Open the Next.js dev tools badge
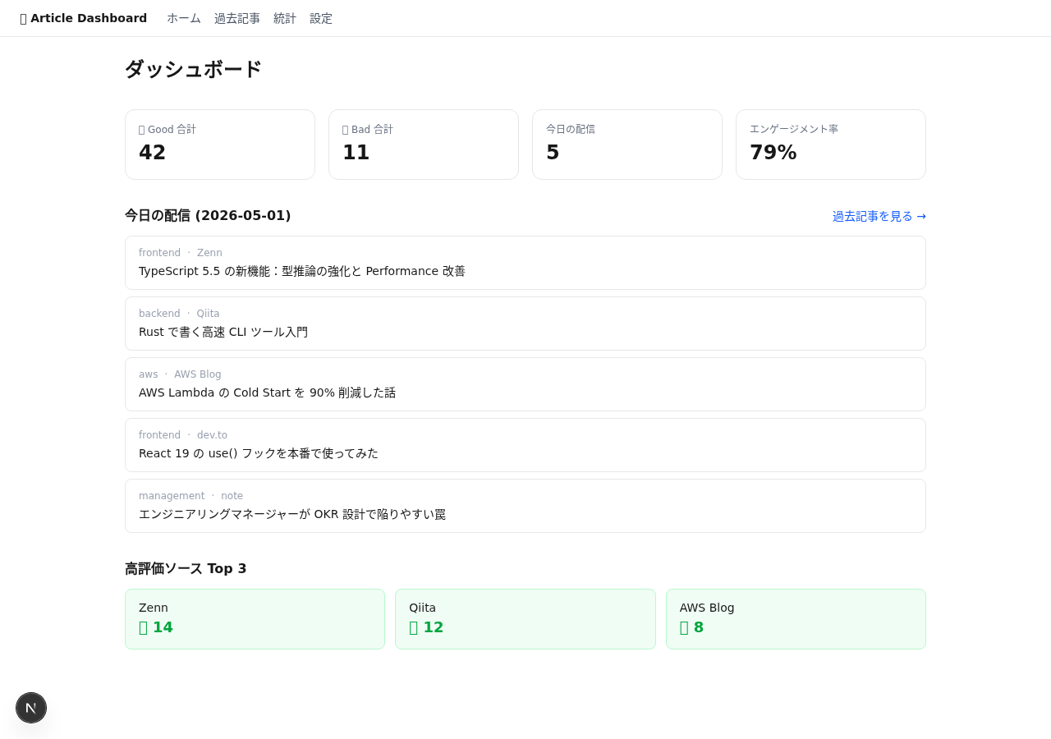Image resolution: width=1051 pixels, height=739 pixels. 31,708
